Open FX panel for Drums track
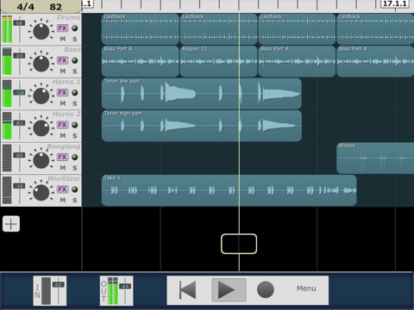 62,28
